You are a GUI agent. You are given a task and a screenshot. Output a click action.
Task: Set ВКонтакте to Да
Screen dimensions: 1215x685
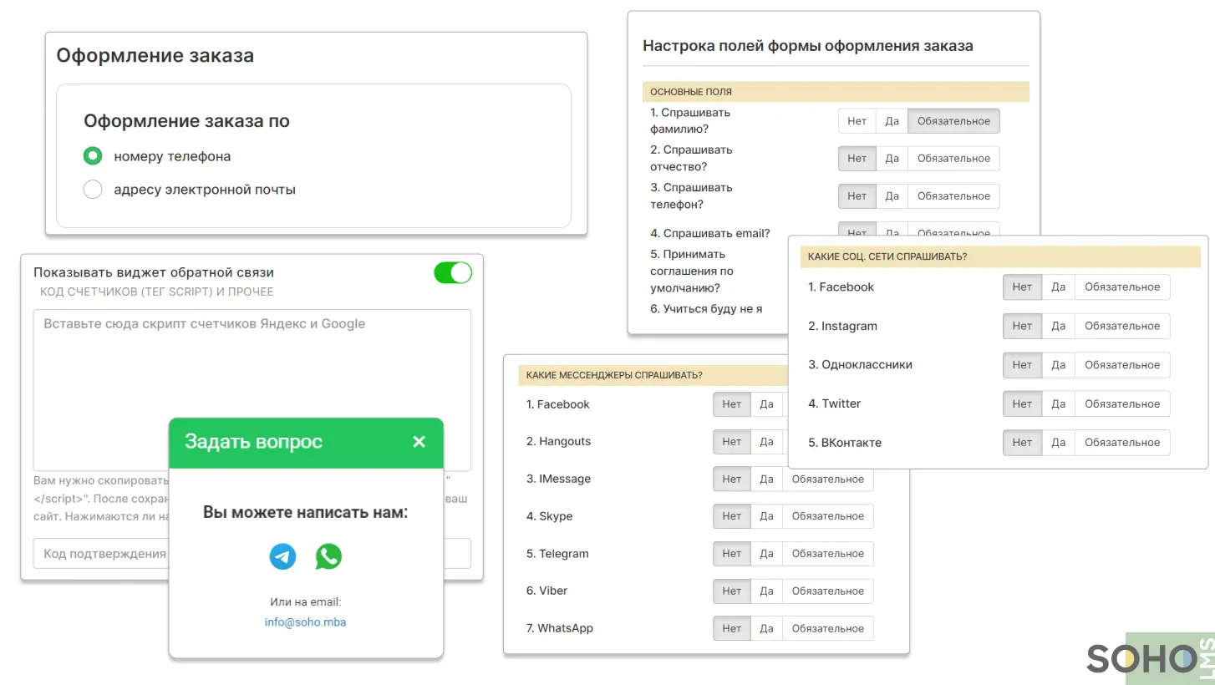pyautogui.click(x=1058, y=443)
